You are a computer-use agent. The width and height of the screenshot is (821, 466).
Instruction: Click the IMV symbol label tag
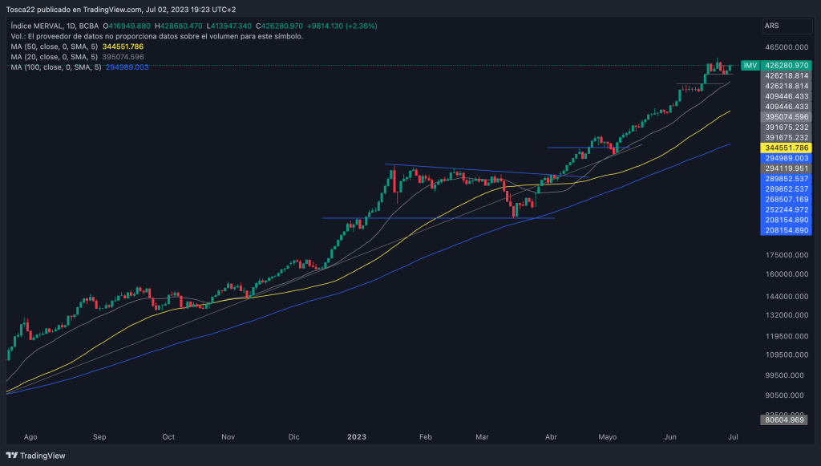[x=750, y=65]
